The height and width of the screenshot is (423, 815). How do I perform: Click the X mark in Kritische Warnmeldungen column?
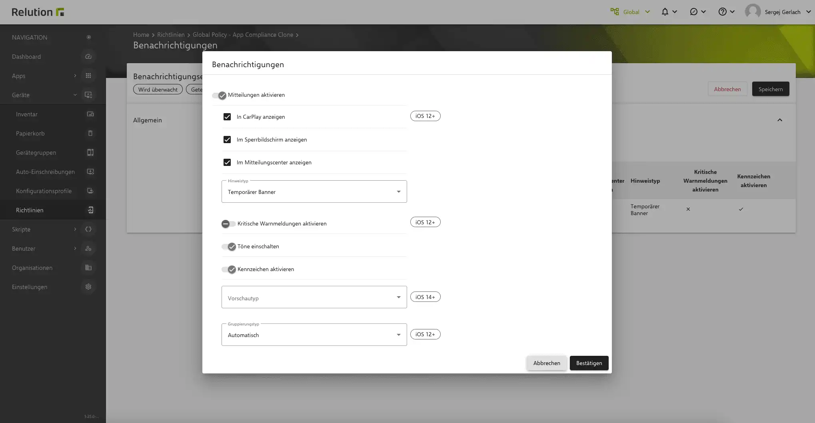(688, 209)
